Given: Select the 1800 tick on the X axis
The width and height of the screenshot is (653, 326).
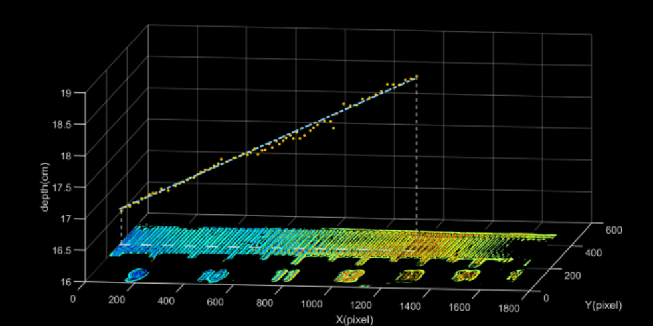Looking at the screenshot, I should [509, 309].
